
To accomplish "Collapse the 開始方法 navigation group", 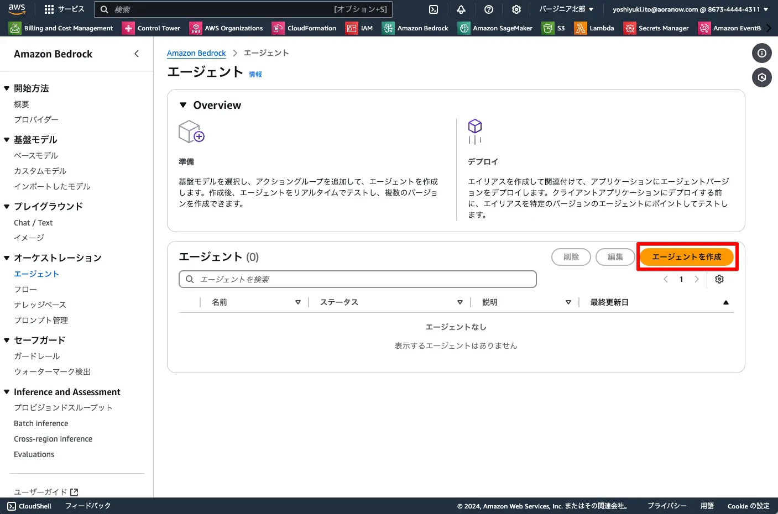I will coord(7,88).
